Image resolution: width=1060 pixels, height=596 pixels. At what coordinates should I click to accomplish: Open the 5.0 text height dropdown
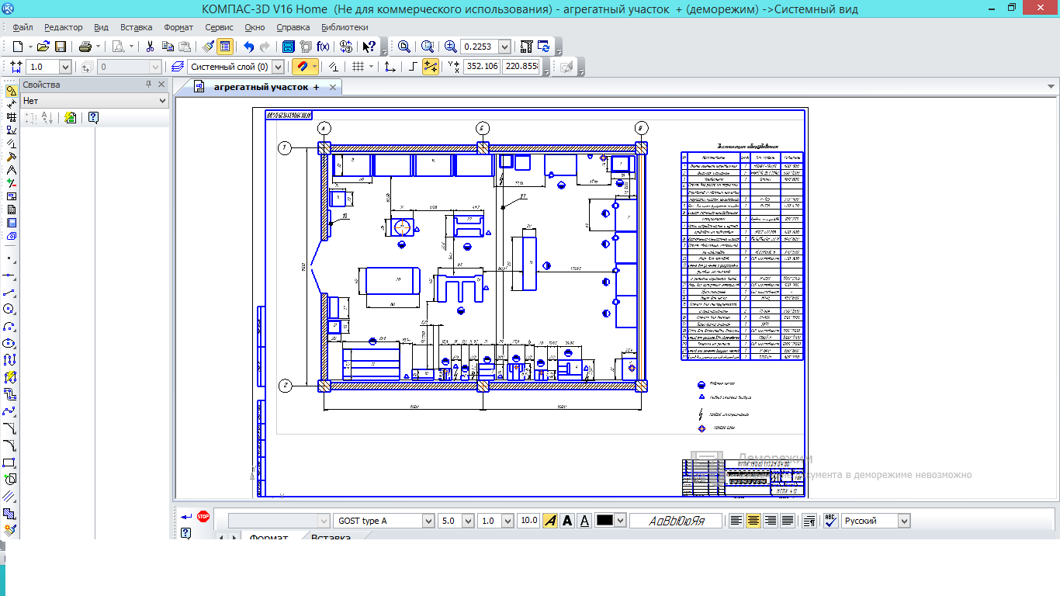(x=467, y=520)
